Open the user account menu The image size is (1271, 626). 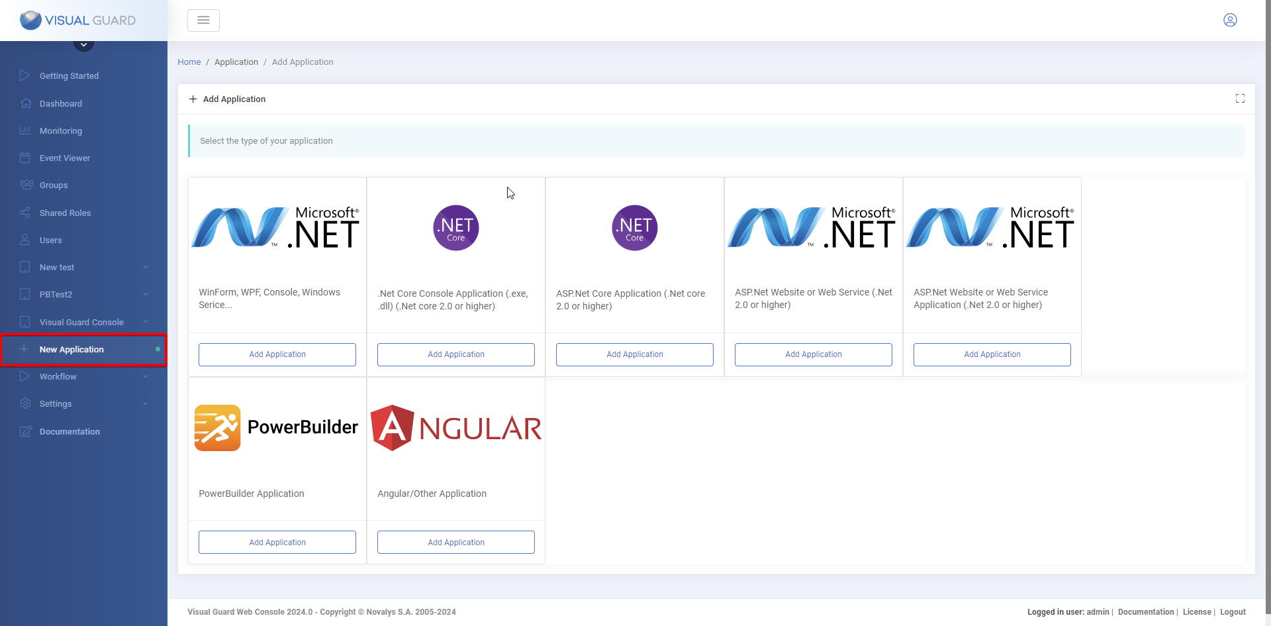(1230, 20)
